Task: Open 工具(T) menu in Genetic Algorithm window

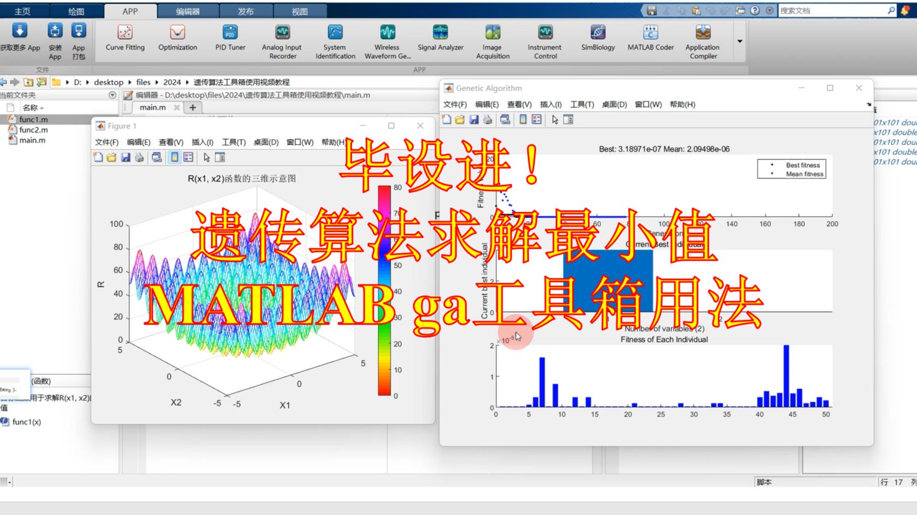Action: 582,104
